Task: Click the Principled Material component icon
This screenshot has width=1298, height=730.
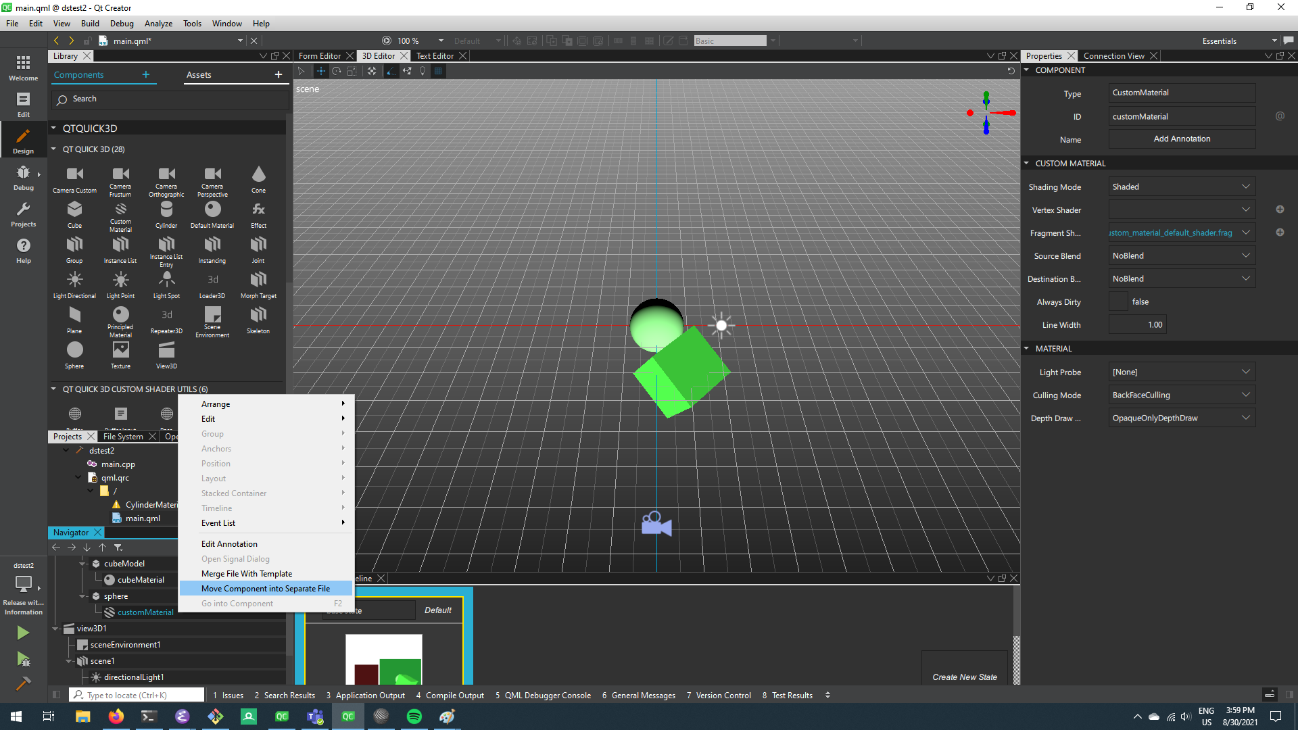Action: (120, 316)
